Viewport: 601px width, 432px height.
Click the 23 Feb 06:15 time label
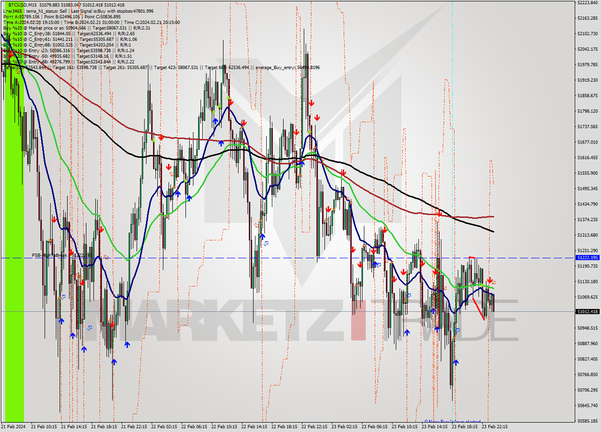click(x=374, y=427)
